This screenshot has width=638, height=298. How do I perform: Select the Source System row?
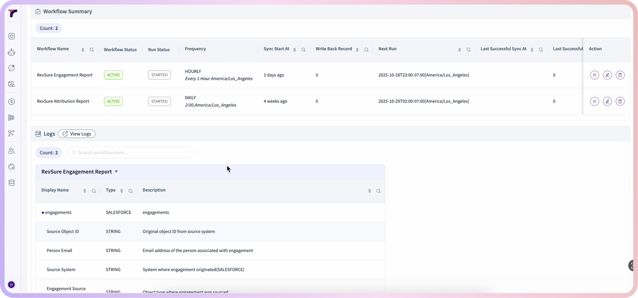click(x=210, y=270)
